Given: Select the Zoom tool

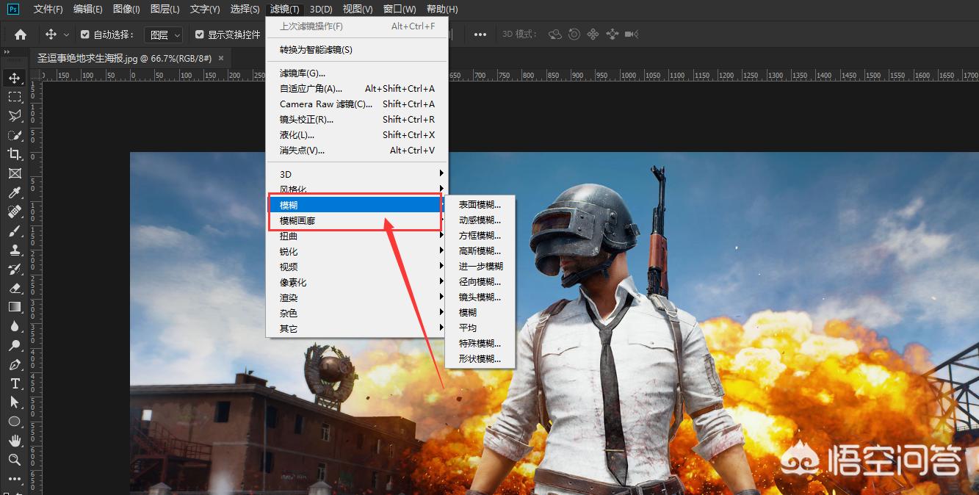Looking at the screenshot, I should (x=15, y=460).
